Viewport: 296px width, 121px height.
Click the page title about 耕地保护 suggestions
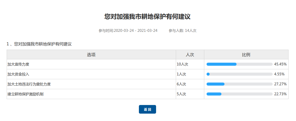[x=147, y=17]
